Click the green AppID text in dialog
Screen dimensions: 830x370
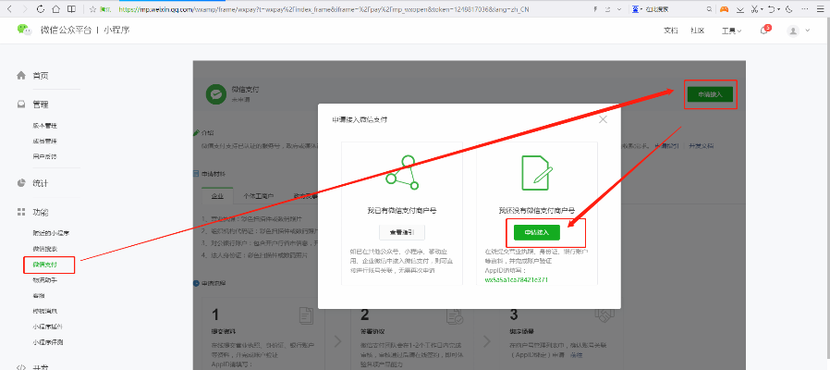(x=516, y=279)
